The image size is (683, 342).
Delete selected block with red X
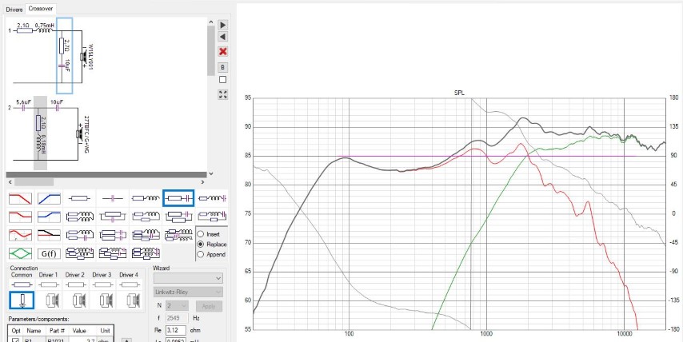tap(222, 52)
